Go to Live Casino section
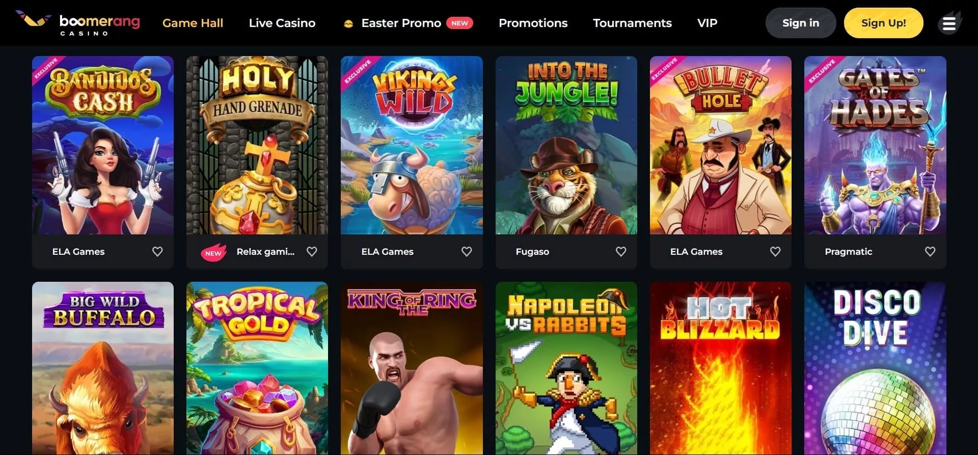 [x=282, y=23]
